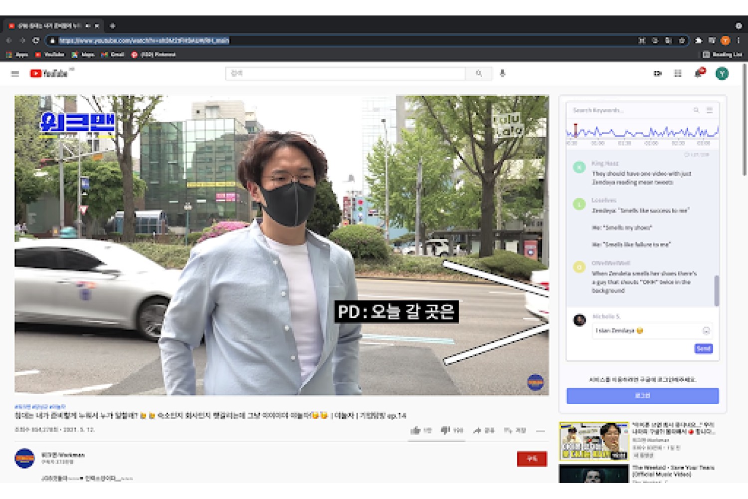Viewport: 748px width, 499px height.
Task: Bookmark this page with the star icon
Action: (682, 40)
